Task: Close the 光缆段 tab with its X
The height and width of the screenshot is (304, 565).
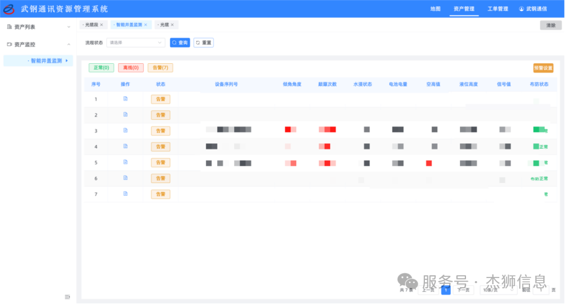Action: point(101,25)
